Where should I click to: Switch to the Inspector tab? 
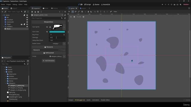click(x=36, y=8)
